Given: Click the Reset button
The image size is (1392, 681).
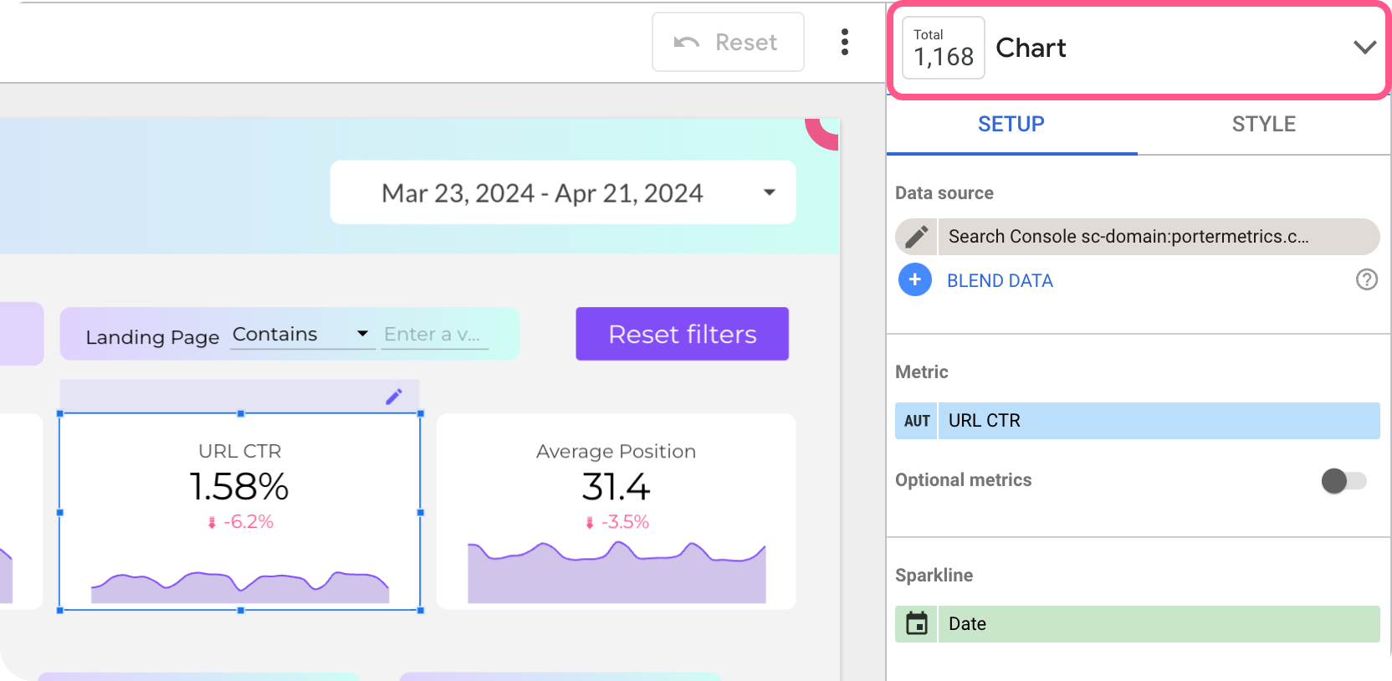Looking at the screenshot, I should (x=728, y=42).
